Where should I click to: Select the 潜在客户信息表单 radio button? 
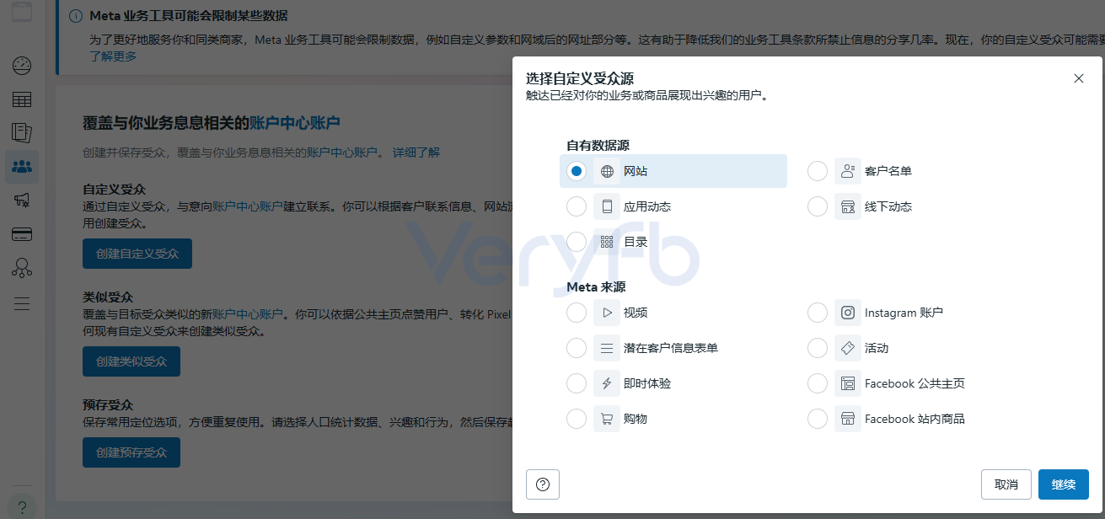click(x=577, y=348)
